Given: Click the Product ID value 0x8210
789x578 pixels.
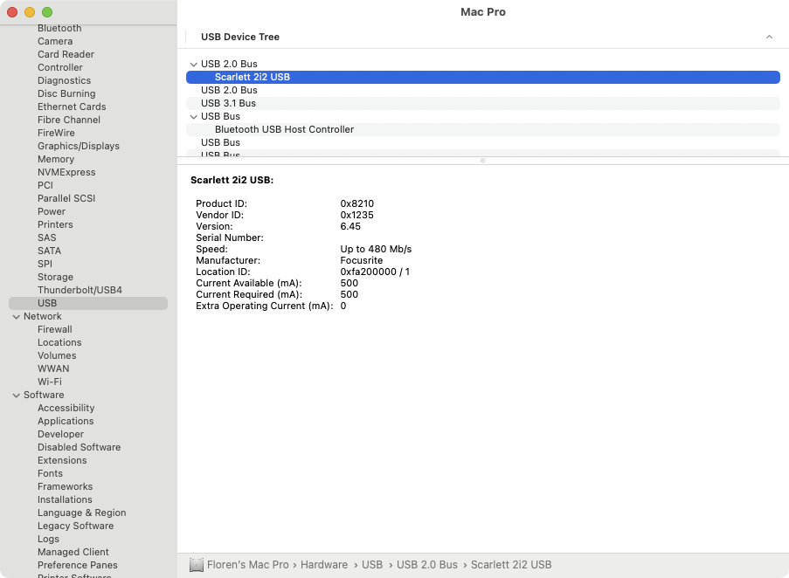Looking at the screenshot, I should tap(356, 203).
